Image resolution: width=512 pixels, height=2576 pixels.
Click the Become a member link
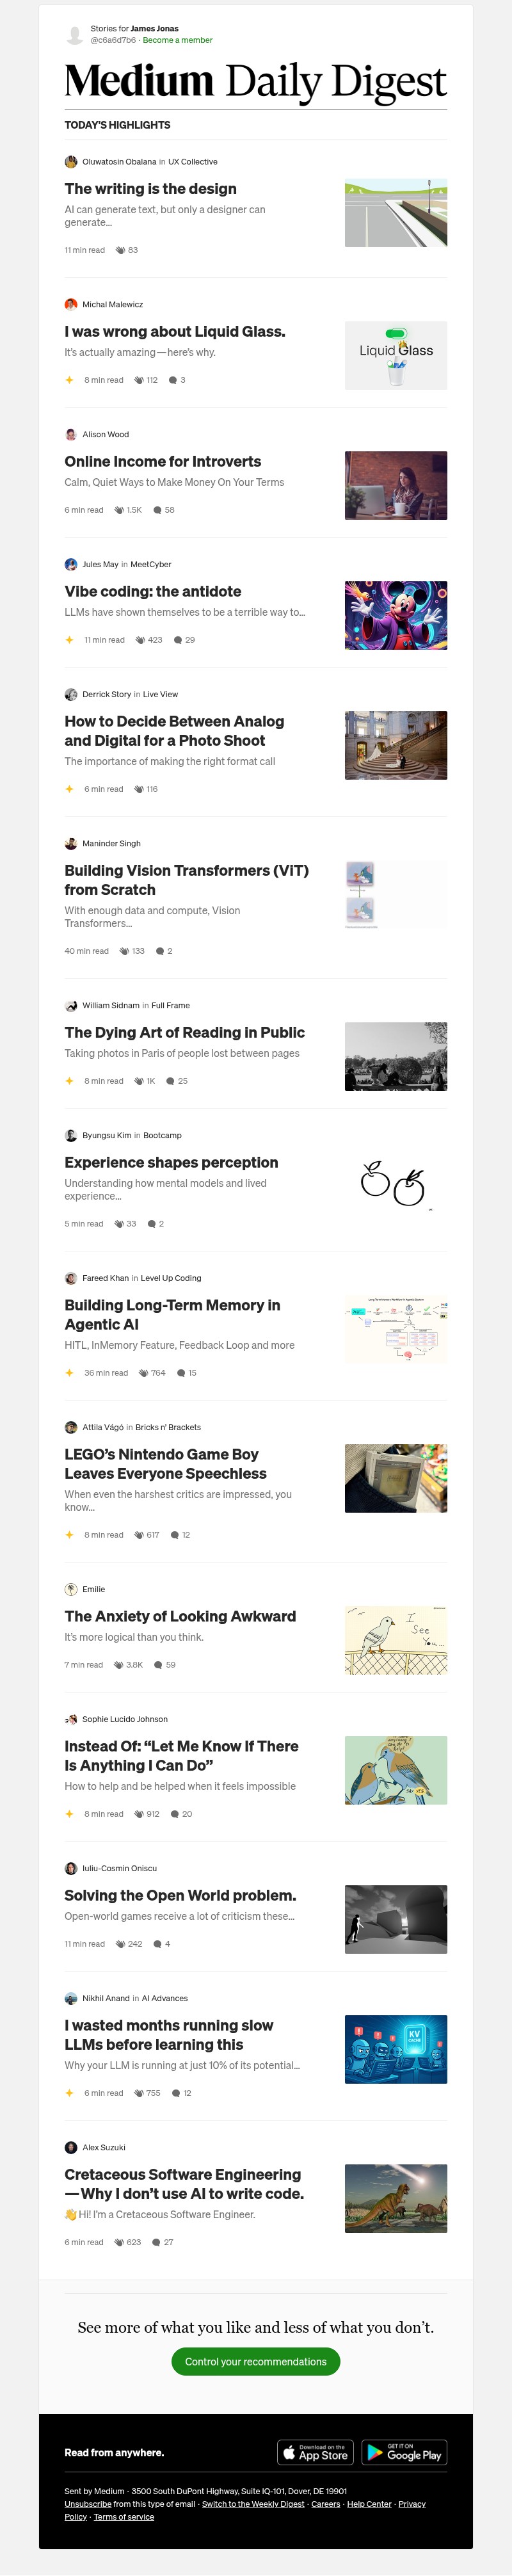pos(180,40)
